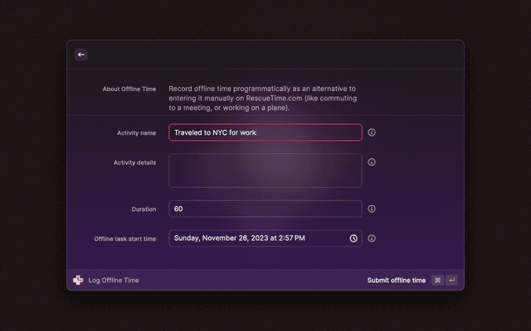Viewport: 531px width, 331px height.
Task: Select the Duration input showing 60
Action: click(x=265, y=209)
